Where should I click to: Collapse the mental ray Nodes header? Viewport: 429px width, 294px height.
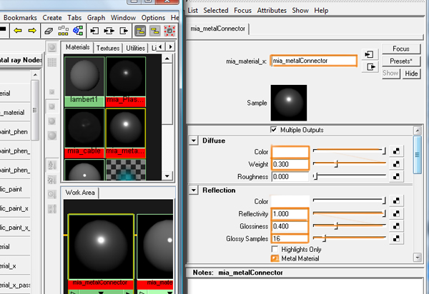click(21, 60)
